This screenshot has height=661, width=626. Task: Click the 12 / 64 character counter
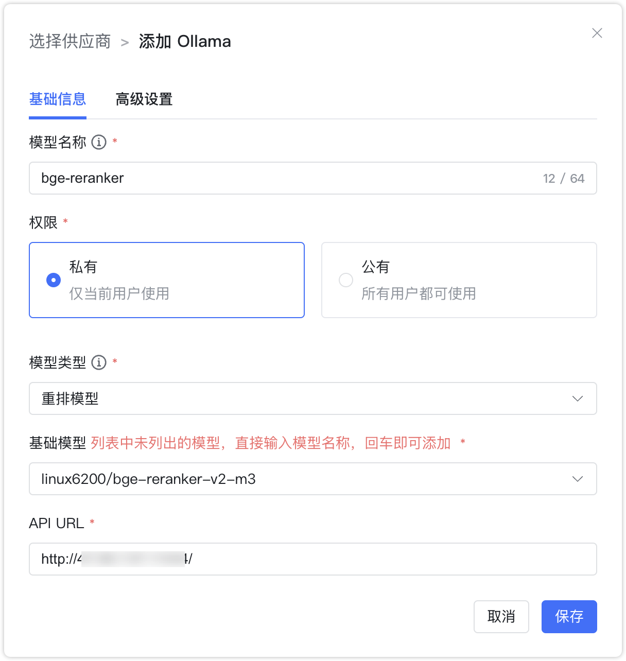point(563,178)
